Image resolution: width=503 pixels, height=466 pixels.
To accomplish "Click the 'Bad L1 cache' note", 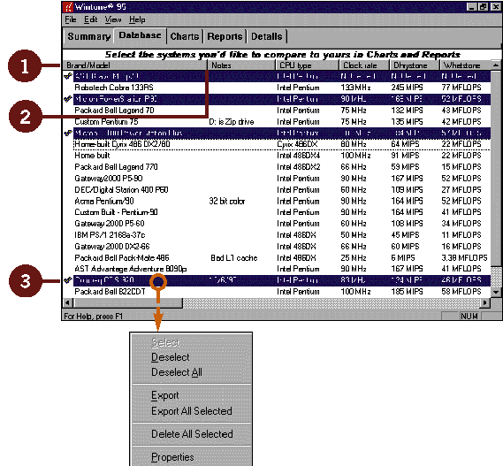I will (234, 258).
